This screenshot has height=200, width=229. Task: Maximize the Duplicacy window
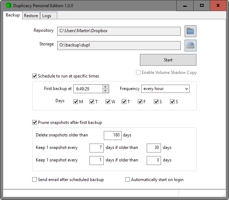(x=202, y=6)
